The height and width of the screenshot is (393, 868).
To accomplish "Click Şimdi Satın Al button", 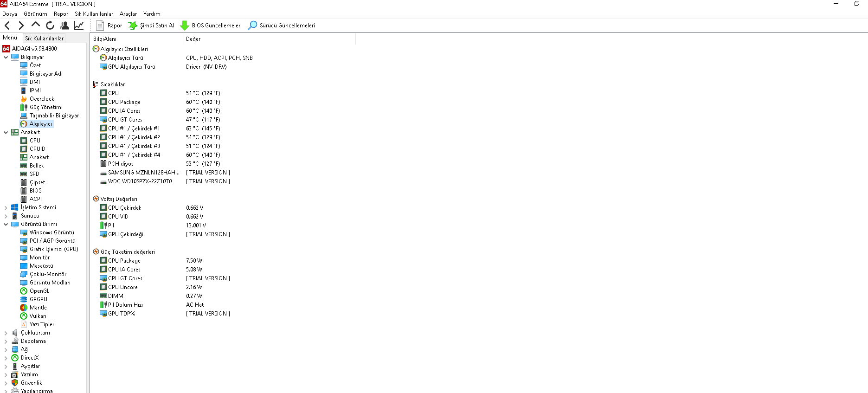I will [151, 26].
